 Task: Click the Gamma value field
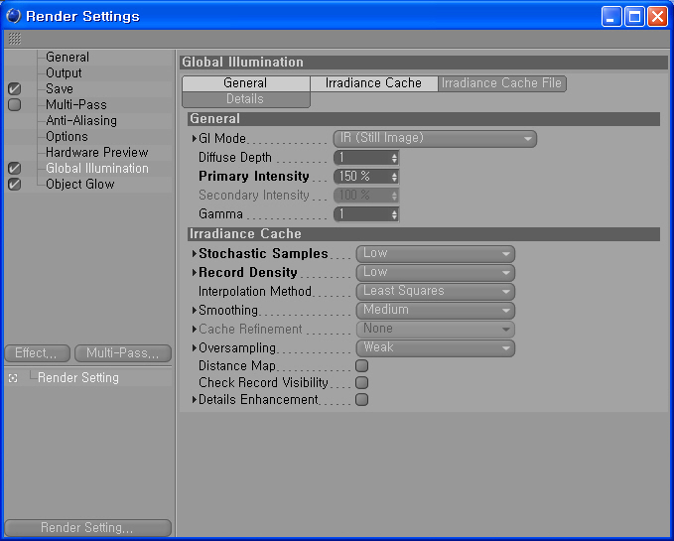(x=362, y=214)
